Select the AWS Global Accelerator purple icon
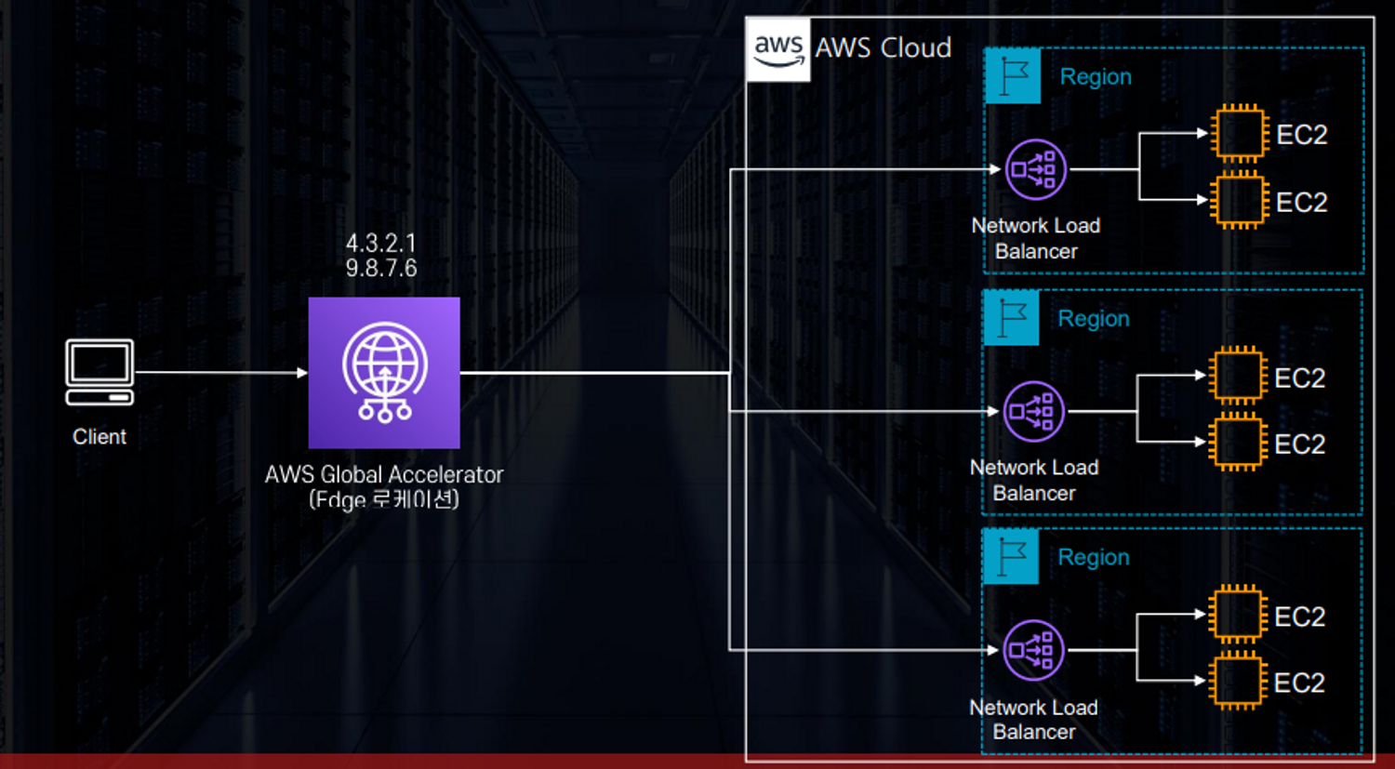Viewport: 1395px width, 769px height. click(x=384, y=373)
